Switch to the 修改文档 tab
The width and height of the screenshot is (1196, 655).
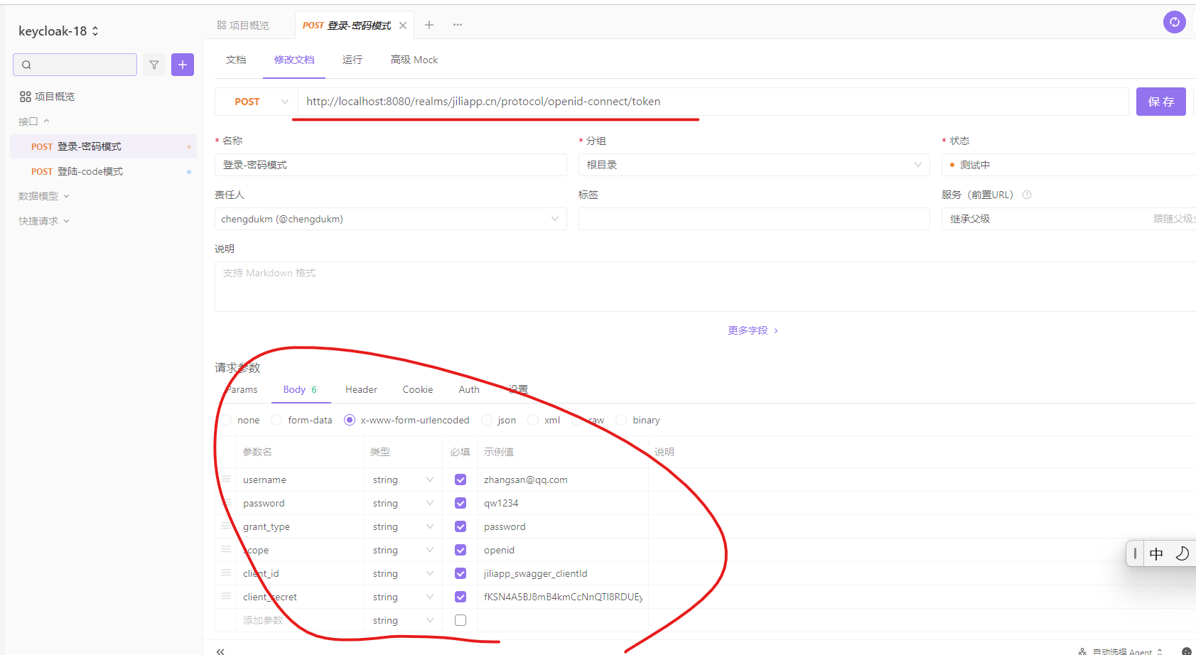point(294,60)
